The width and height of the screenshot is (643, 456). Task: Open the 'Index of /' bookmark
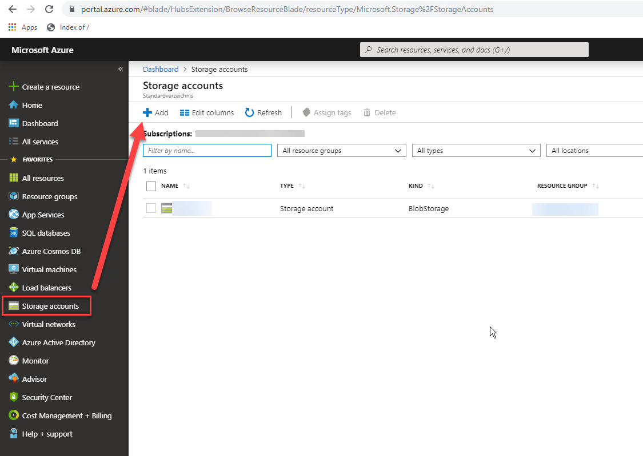click(68, 27)
